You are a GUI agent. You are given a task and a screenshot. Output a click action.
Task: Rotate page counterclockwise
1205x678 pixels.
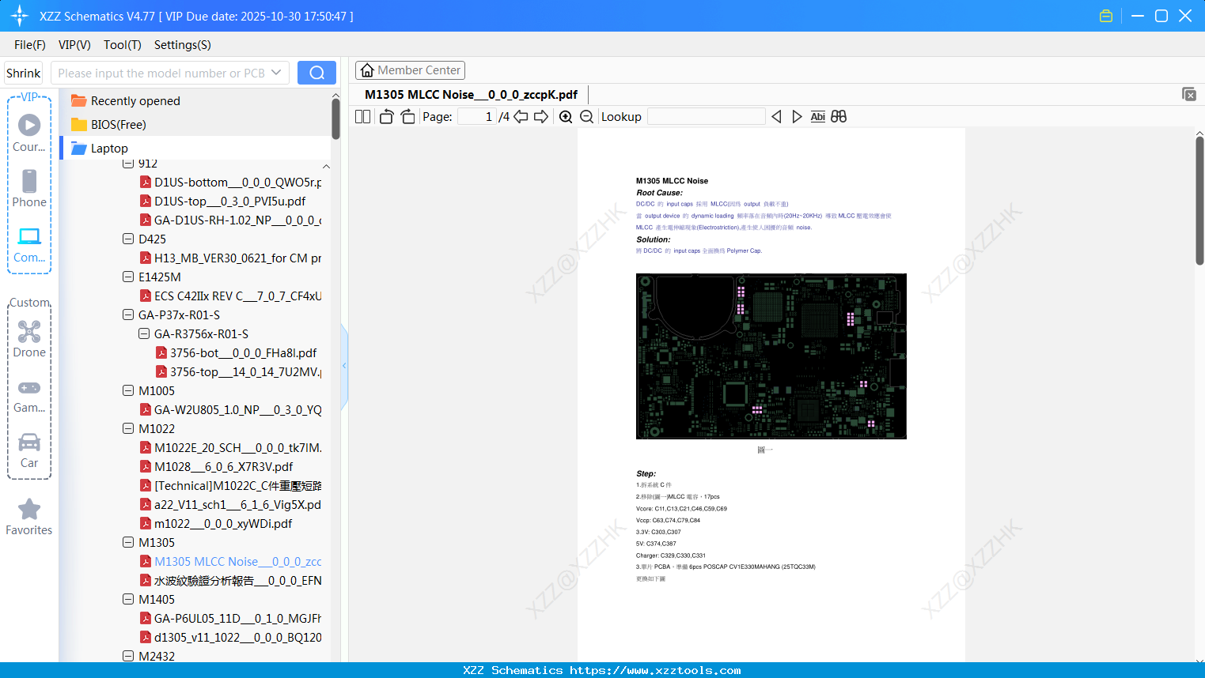click(386, 116)
